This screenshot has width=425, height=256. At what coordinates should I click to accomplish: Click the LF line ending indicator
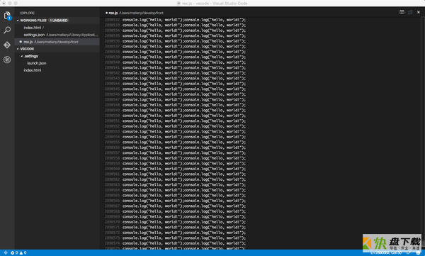[x=408, y=252]
